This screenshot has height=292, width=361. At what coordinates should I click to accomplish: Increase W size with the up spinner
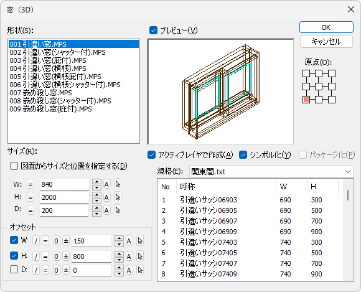pyautogui.click(x=96, y=181)
